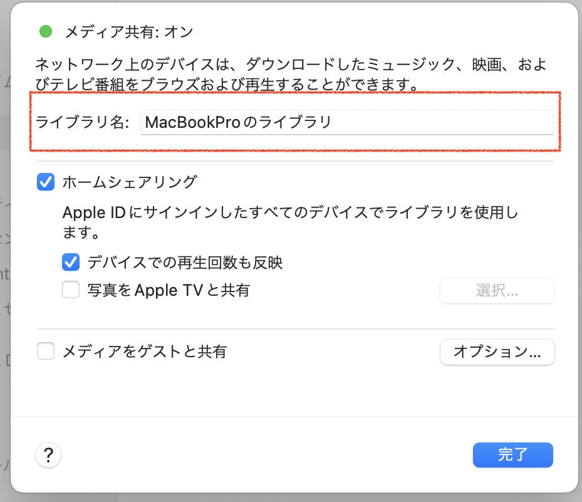
Task: Click the デバイスでの再生回数も反映 label text
Action: coord(185,262)
